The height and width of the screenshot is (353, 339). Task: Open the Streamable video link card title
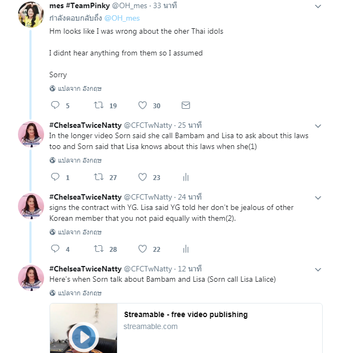pyautogui.click(x=186, y=314)
